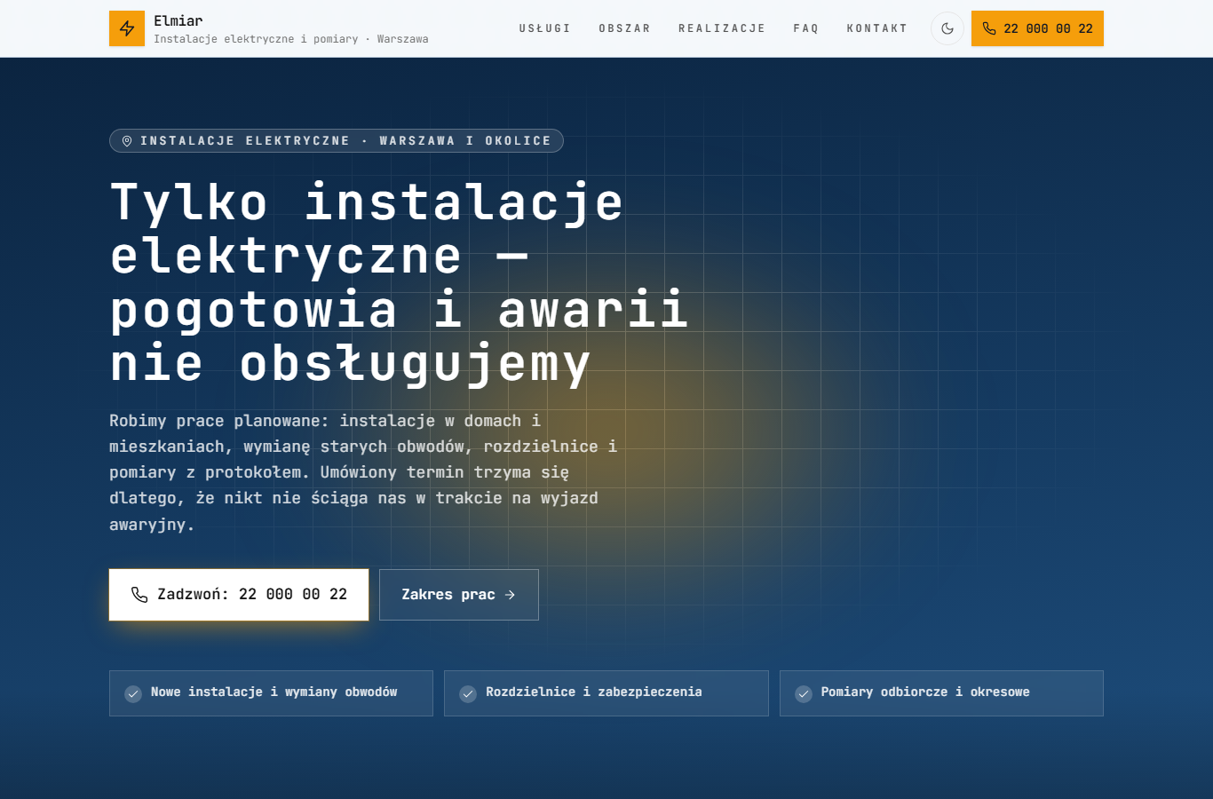Open the Zakres prac button
1213x799 pixels.
point(459,595)
